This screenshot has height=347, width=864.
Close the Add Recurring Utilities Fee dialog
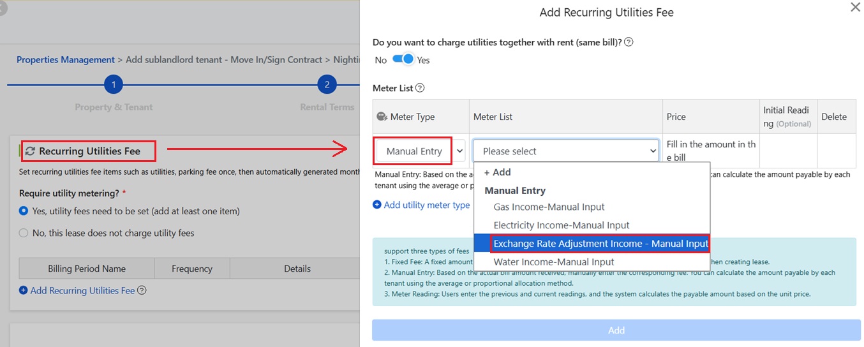(x=855, y=7)
